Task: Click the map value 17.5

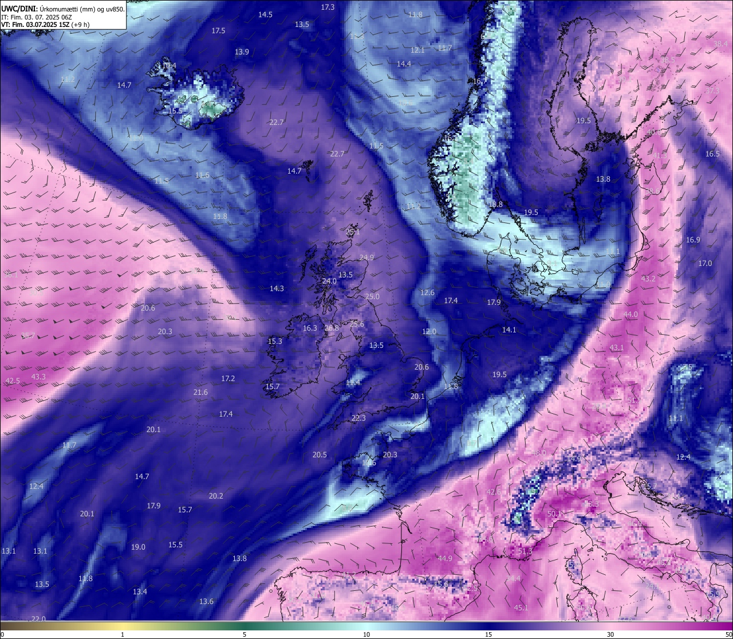Action: [x=218, y=30]
